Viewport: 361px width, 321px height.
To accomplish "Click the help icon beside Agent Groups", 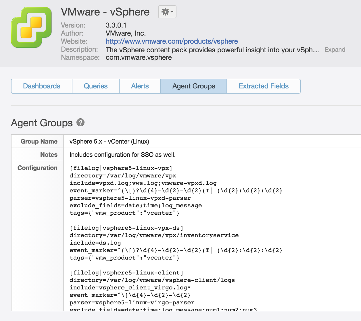I will point(80,123).
